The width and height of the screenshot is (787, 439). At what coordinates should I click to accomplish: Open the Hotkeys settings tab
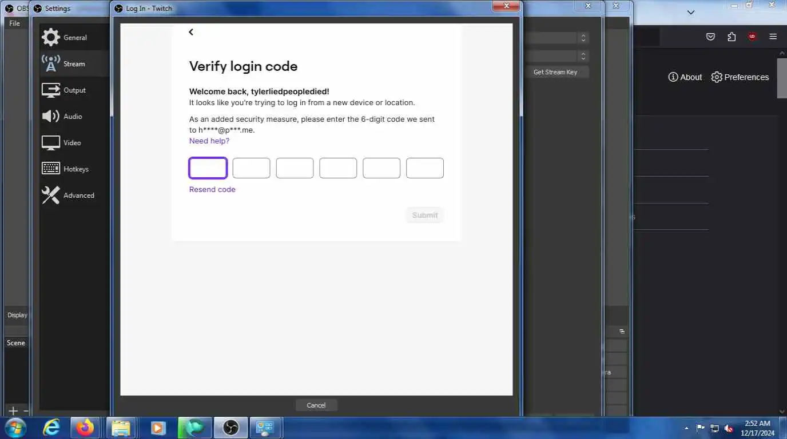pos(74,169)
